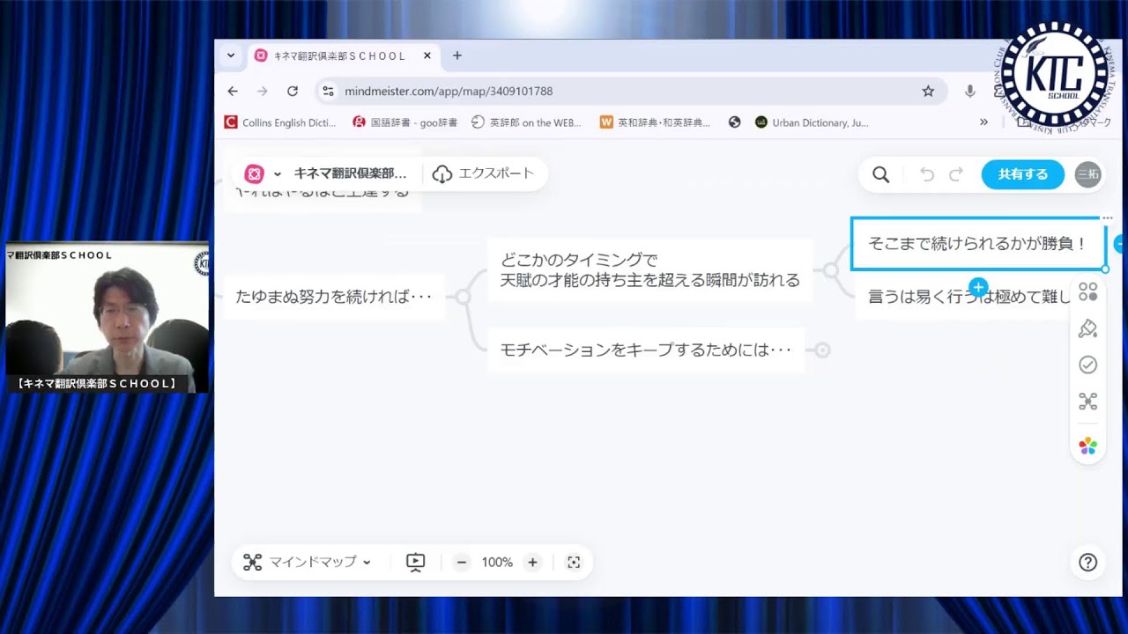
Task: Click the search magnifier icon in MindMeister
Action: [x=880, y=174]
